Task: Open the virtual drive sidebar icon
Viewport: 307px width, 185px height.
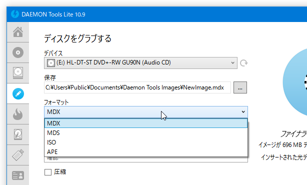Action: coord(18,73)
